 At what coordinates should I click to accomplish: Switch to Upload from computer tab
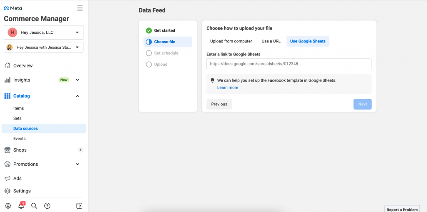tap(231, 41)
